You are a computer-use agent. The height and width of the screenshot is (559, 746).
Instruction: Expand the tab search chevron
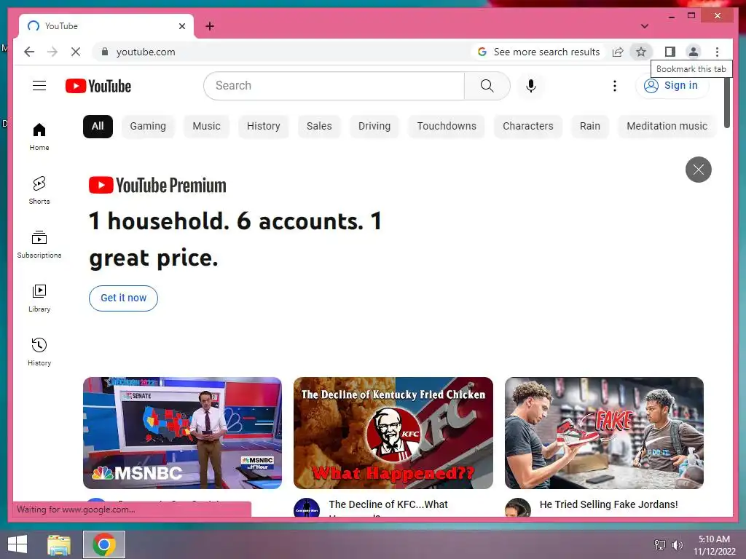point(644,26)
